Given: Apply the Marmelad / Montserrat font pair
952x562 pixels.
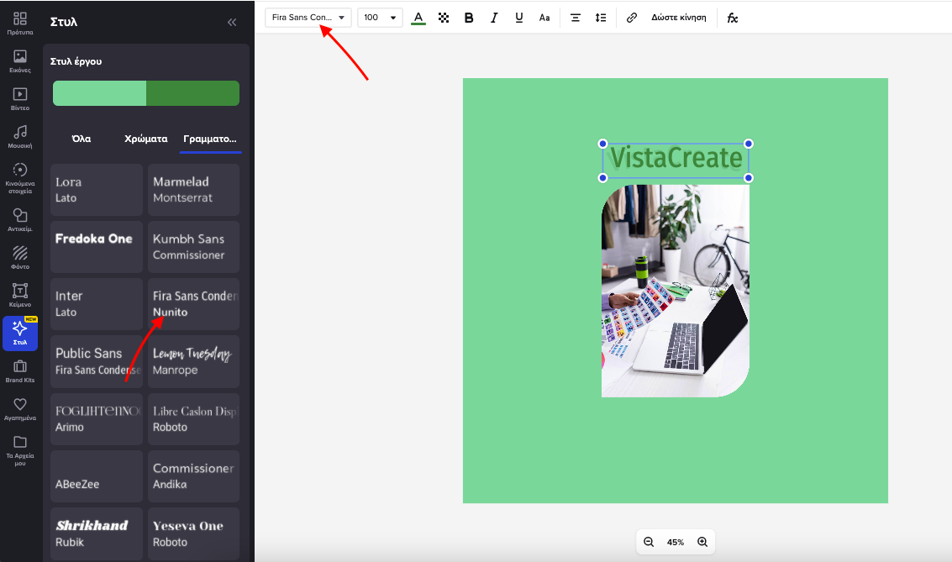Looking at the screenshot, I should pos(194,189).
